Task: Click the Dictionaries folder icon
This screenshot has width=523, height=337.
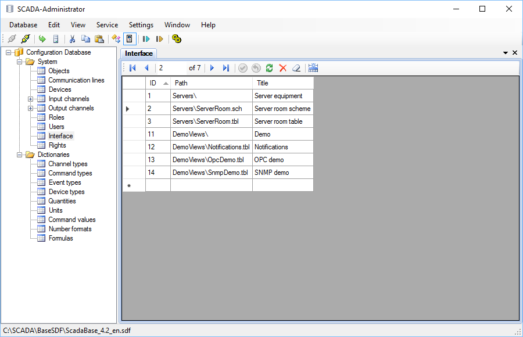Action: pos(30,155)
